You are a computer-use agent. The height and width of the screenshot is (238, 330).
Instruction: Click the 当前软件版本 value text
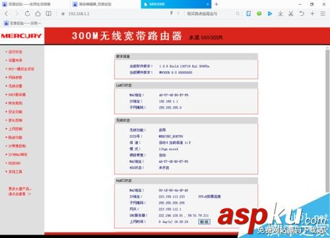coord(184,66)
